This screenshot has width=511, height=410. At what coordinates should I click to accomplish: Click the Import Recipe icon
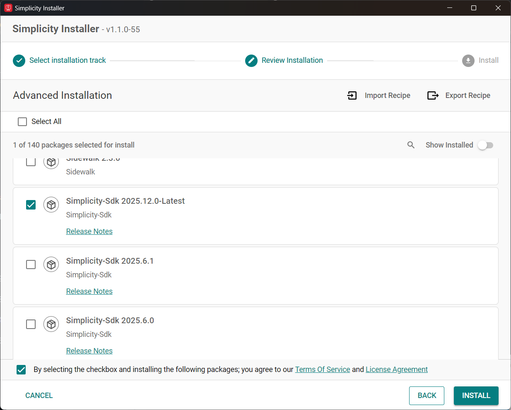pyautogui.click(x=352, y=95)
